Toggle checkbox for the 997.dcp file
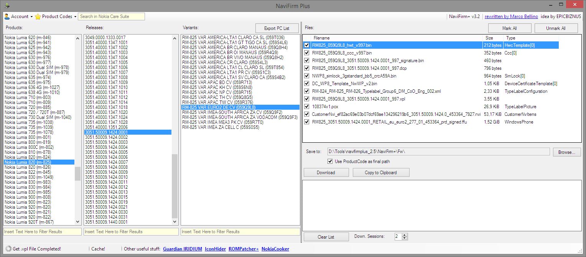 point(307,68)
